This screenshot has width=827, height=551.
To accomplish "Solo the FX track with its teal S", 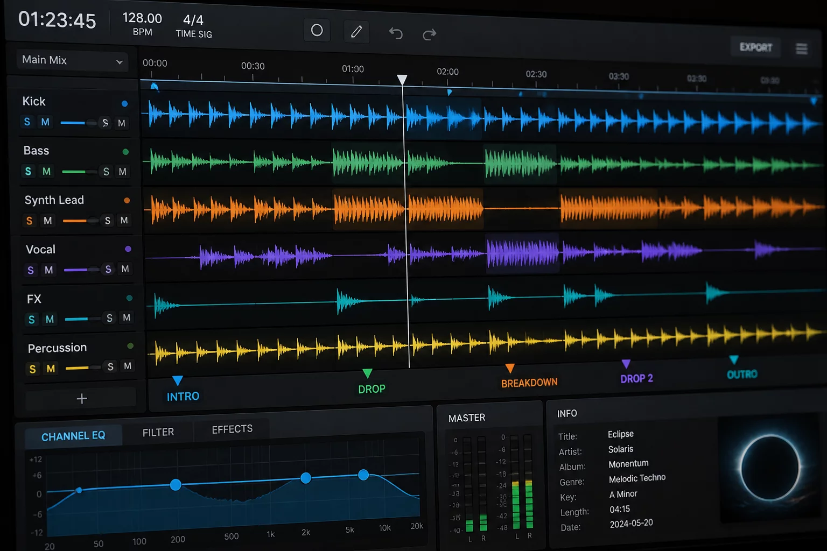I will tap(31, 319).
